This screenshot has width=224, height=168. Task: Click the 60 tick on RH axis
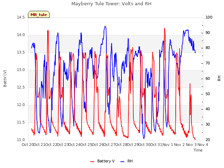(x=208, y=78)
